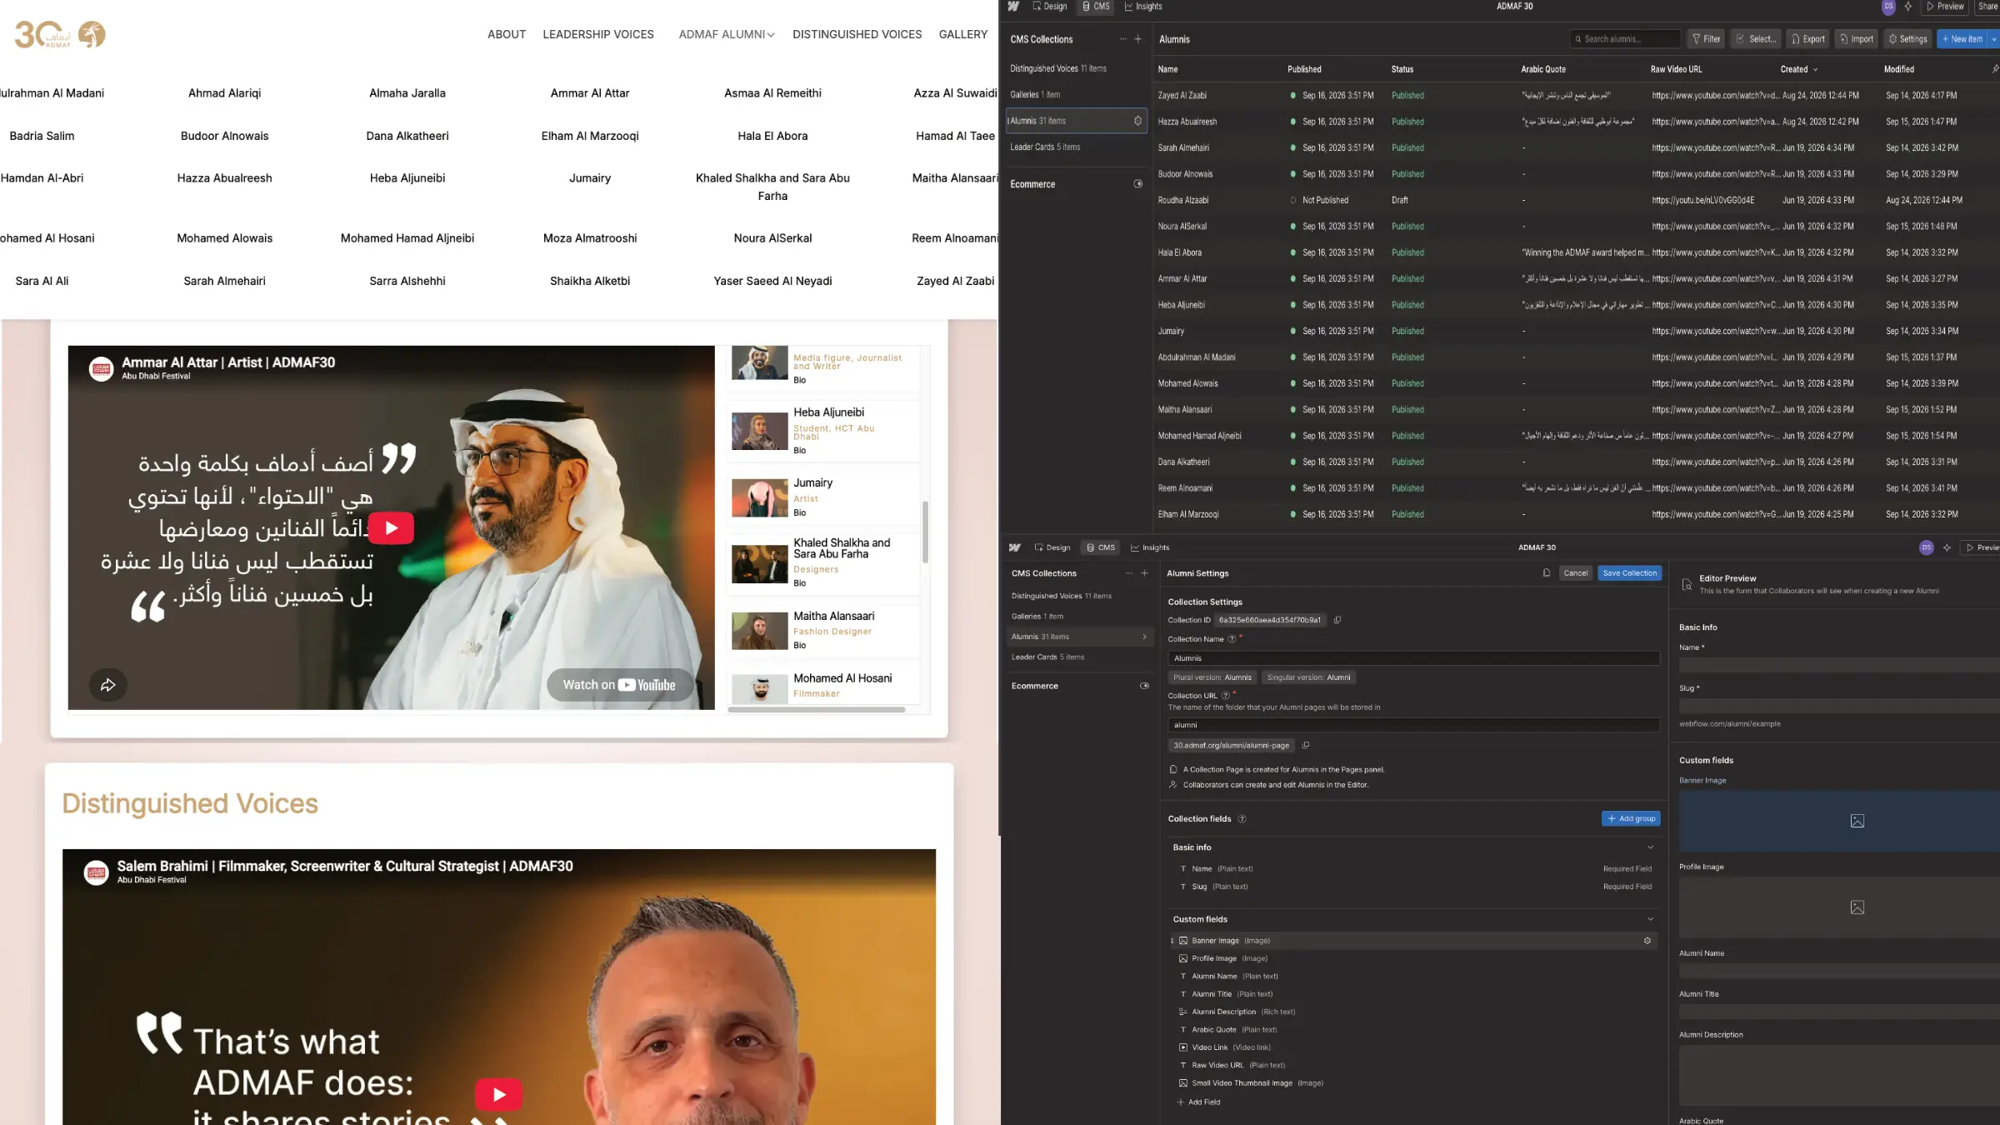2000x1125 pixels.
Task: Collapse the Basic info field group
Action: click(1650, 847)
